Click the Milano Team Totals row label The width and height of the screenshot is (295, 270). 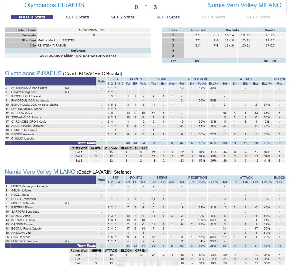point(86,246)
